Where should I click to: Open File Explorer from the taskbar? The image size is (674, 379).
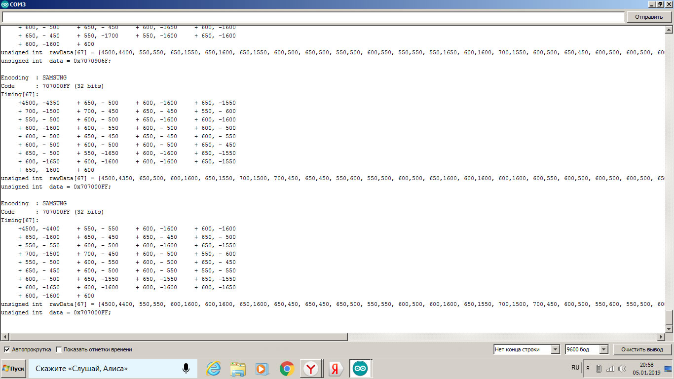pos(238,369)
